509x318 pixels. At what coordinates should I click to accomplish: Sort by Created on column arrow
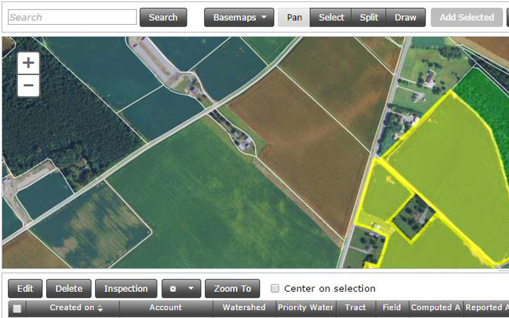pos(100,308)
